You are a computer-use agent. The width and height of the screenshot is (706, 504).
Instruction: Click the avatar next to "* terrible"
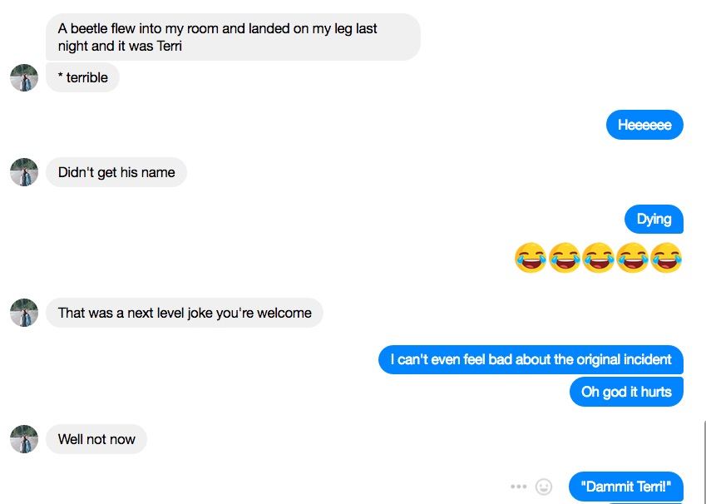[24, 77]
